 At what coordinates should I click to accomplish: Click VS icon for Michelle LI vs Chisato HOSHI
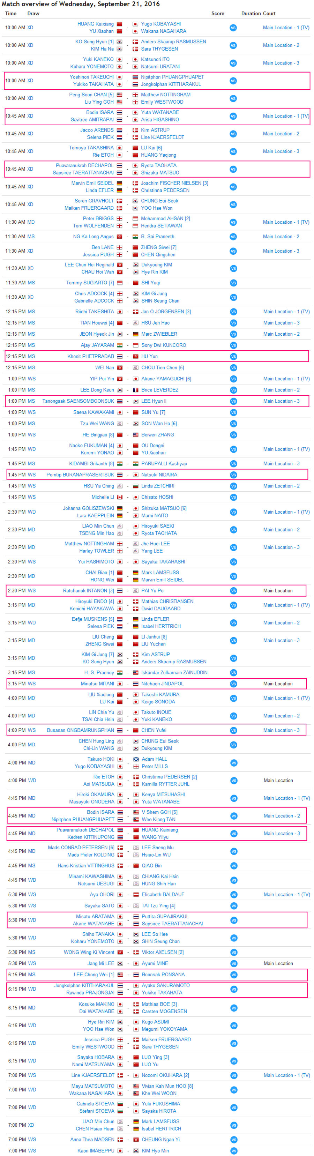[233, 497]
